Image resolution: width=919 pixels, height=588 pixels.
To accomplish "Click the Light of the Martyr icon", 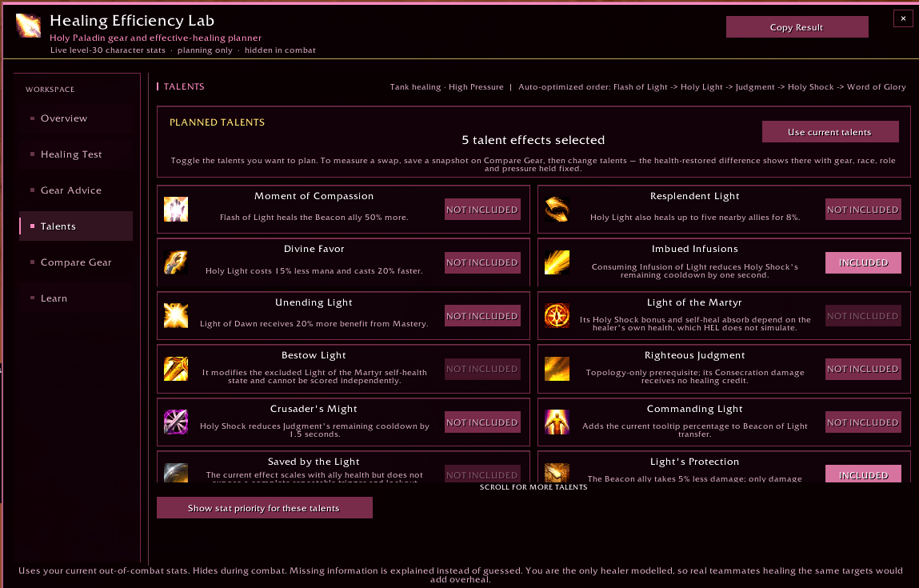I will (x=557, y=316).
